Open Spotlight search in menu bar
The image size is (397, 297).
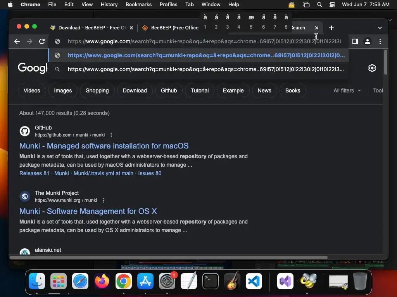319,5
